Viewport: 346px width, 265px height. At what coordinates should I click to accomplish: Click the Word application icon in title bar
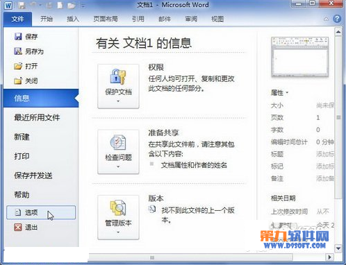click(x=8, y=5)
